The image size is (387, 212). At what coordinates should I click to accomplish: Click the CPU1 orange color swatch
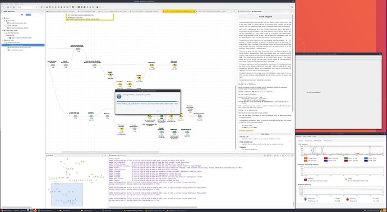[306, 158]
